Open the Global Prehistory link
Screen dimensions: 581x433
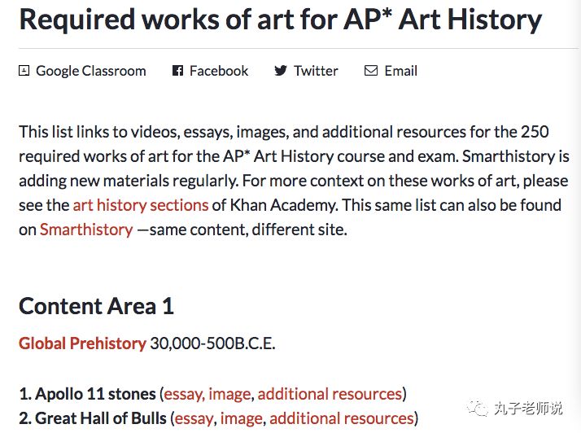[83, 343]
